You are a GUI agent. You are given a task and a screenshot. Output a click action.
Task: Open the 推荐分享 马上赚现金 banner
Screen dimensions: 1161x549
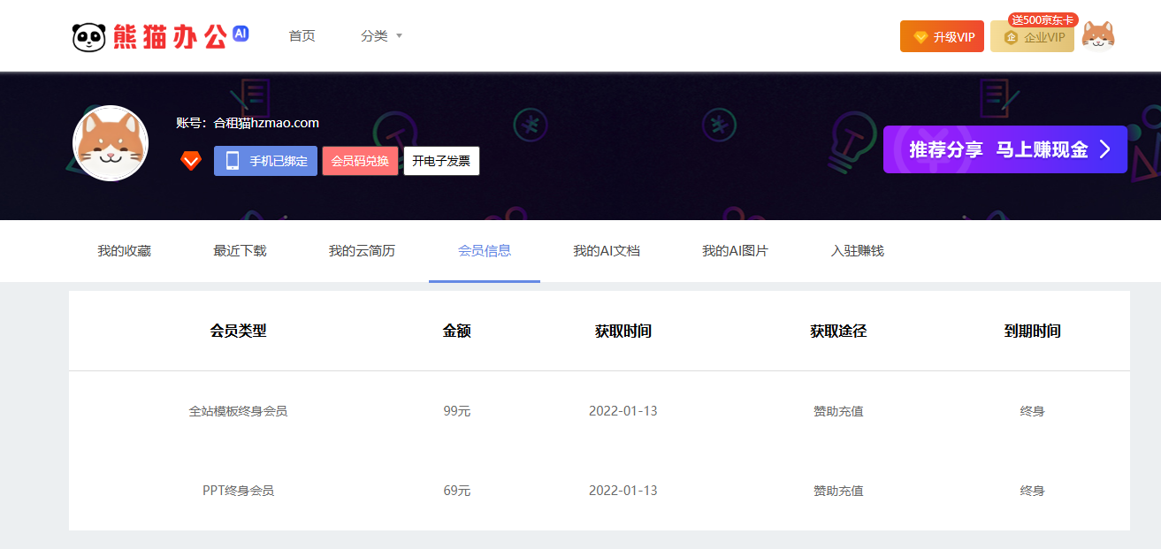[x=1004, y=149]
